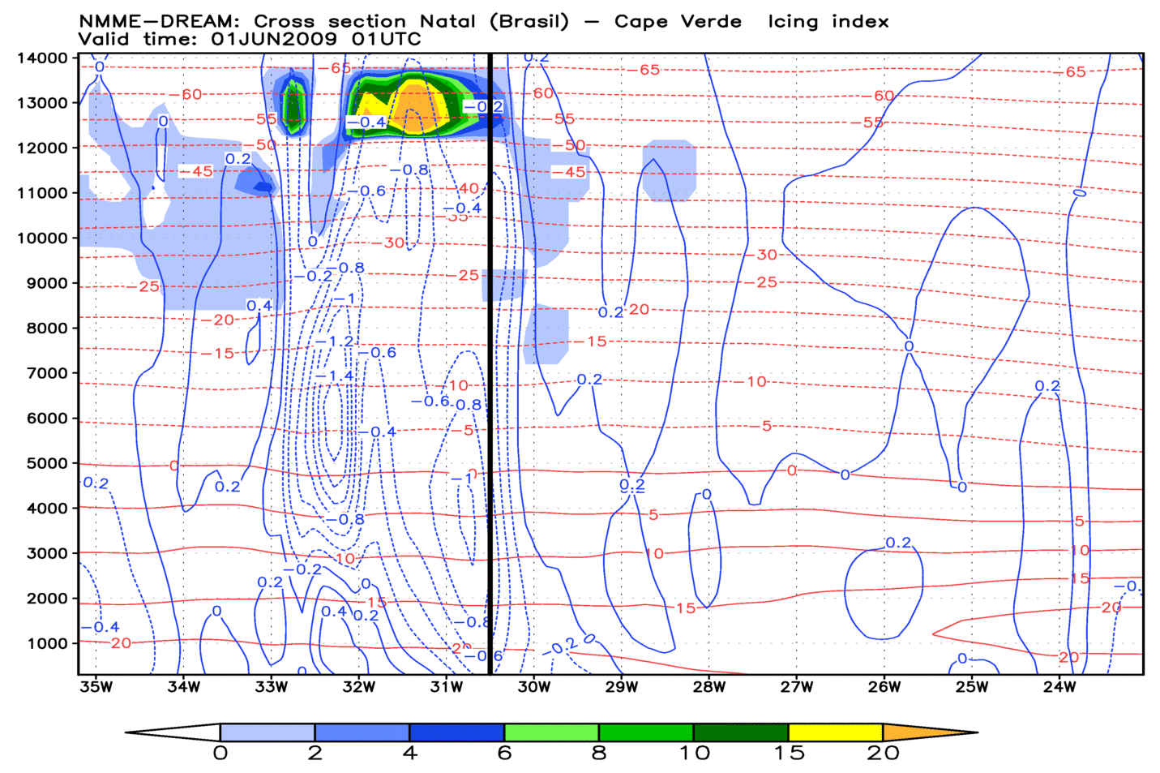The height and width of the screenshot is (773, 1160).
Task: Click the light blue 0–2 colorbar segment
Action: pyautogui.click(x=268, y=732)
